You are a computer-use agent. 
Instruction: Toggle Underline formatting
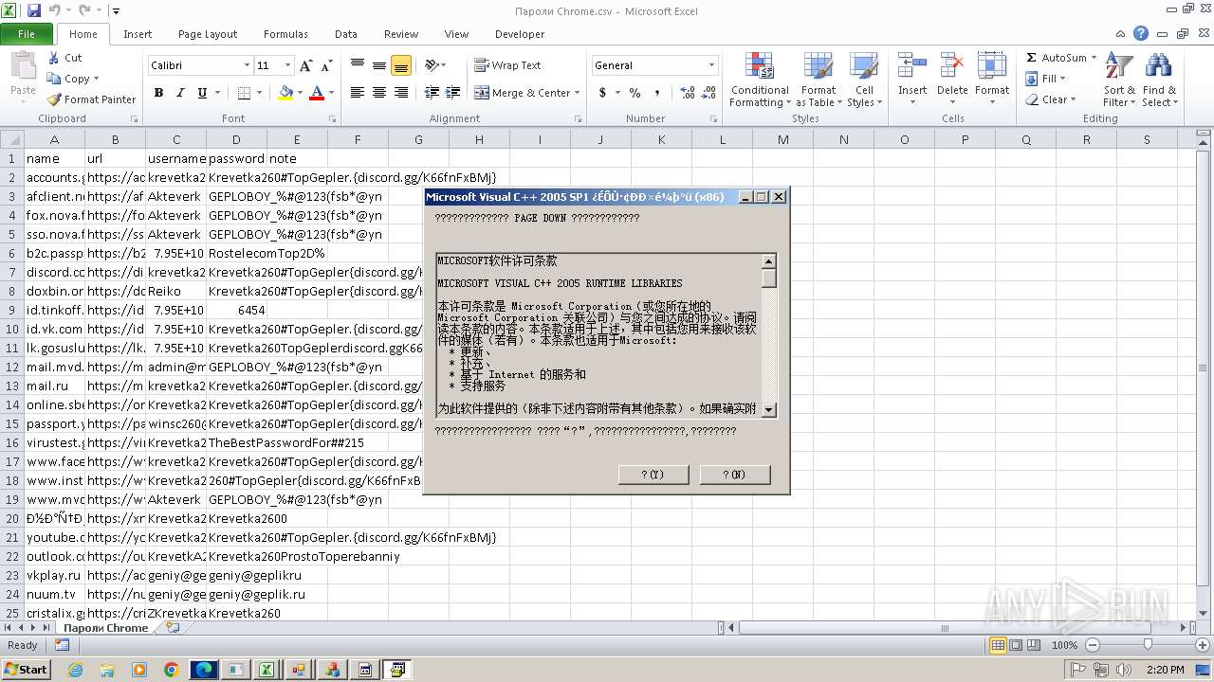pos(202,93)
